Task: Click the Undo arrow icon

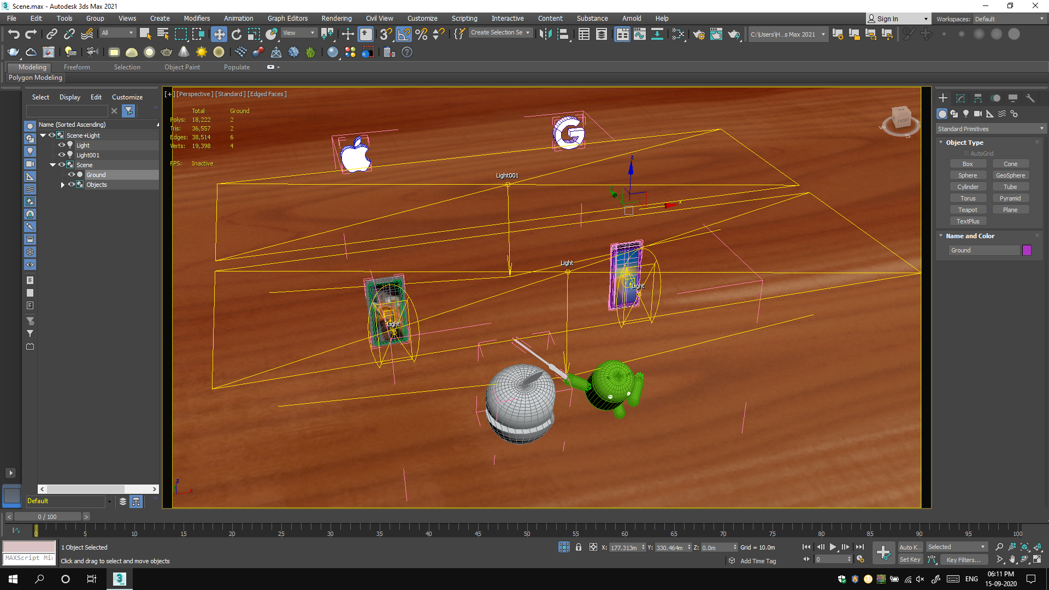Action: [x=14, y=34]
